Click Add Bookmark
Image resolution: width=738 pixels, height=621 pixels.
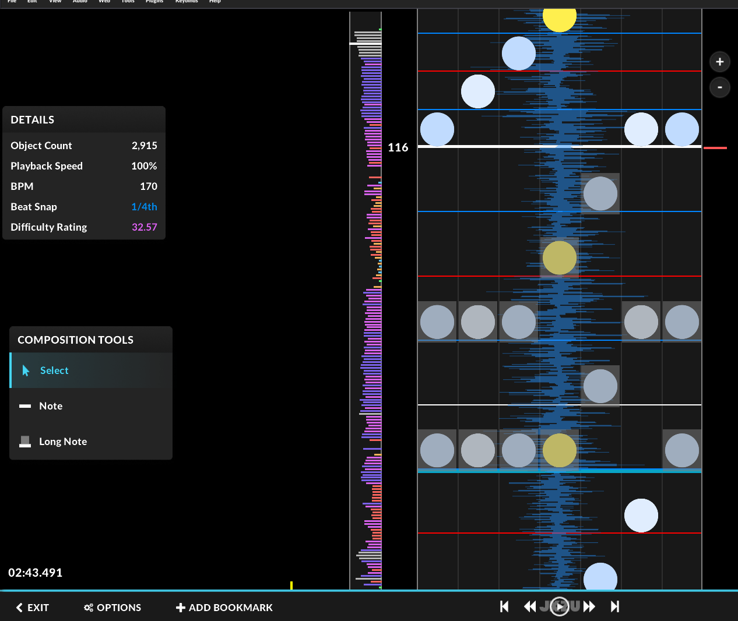pos(224,608)
